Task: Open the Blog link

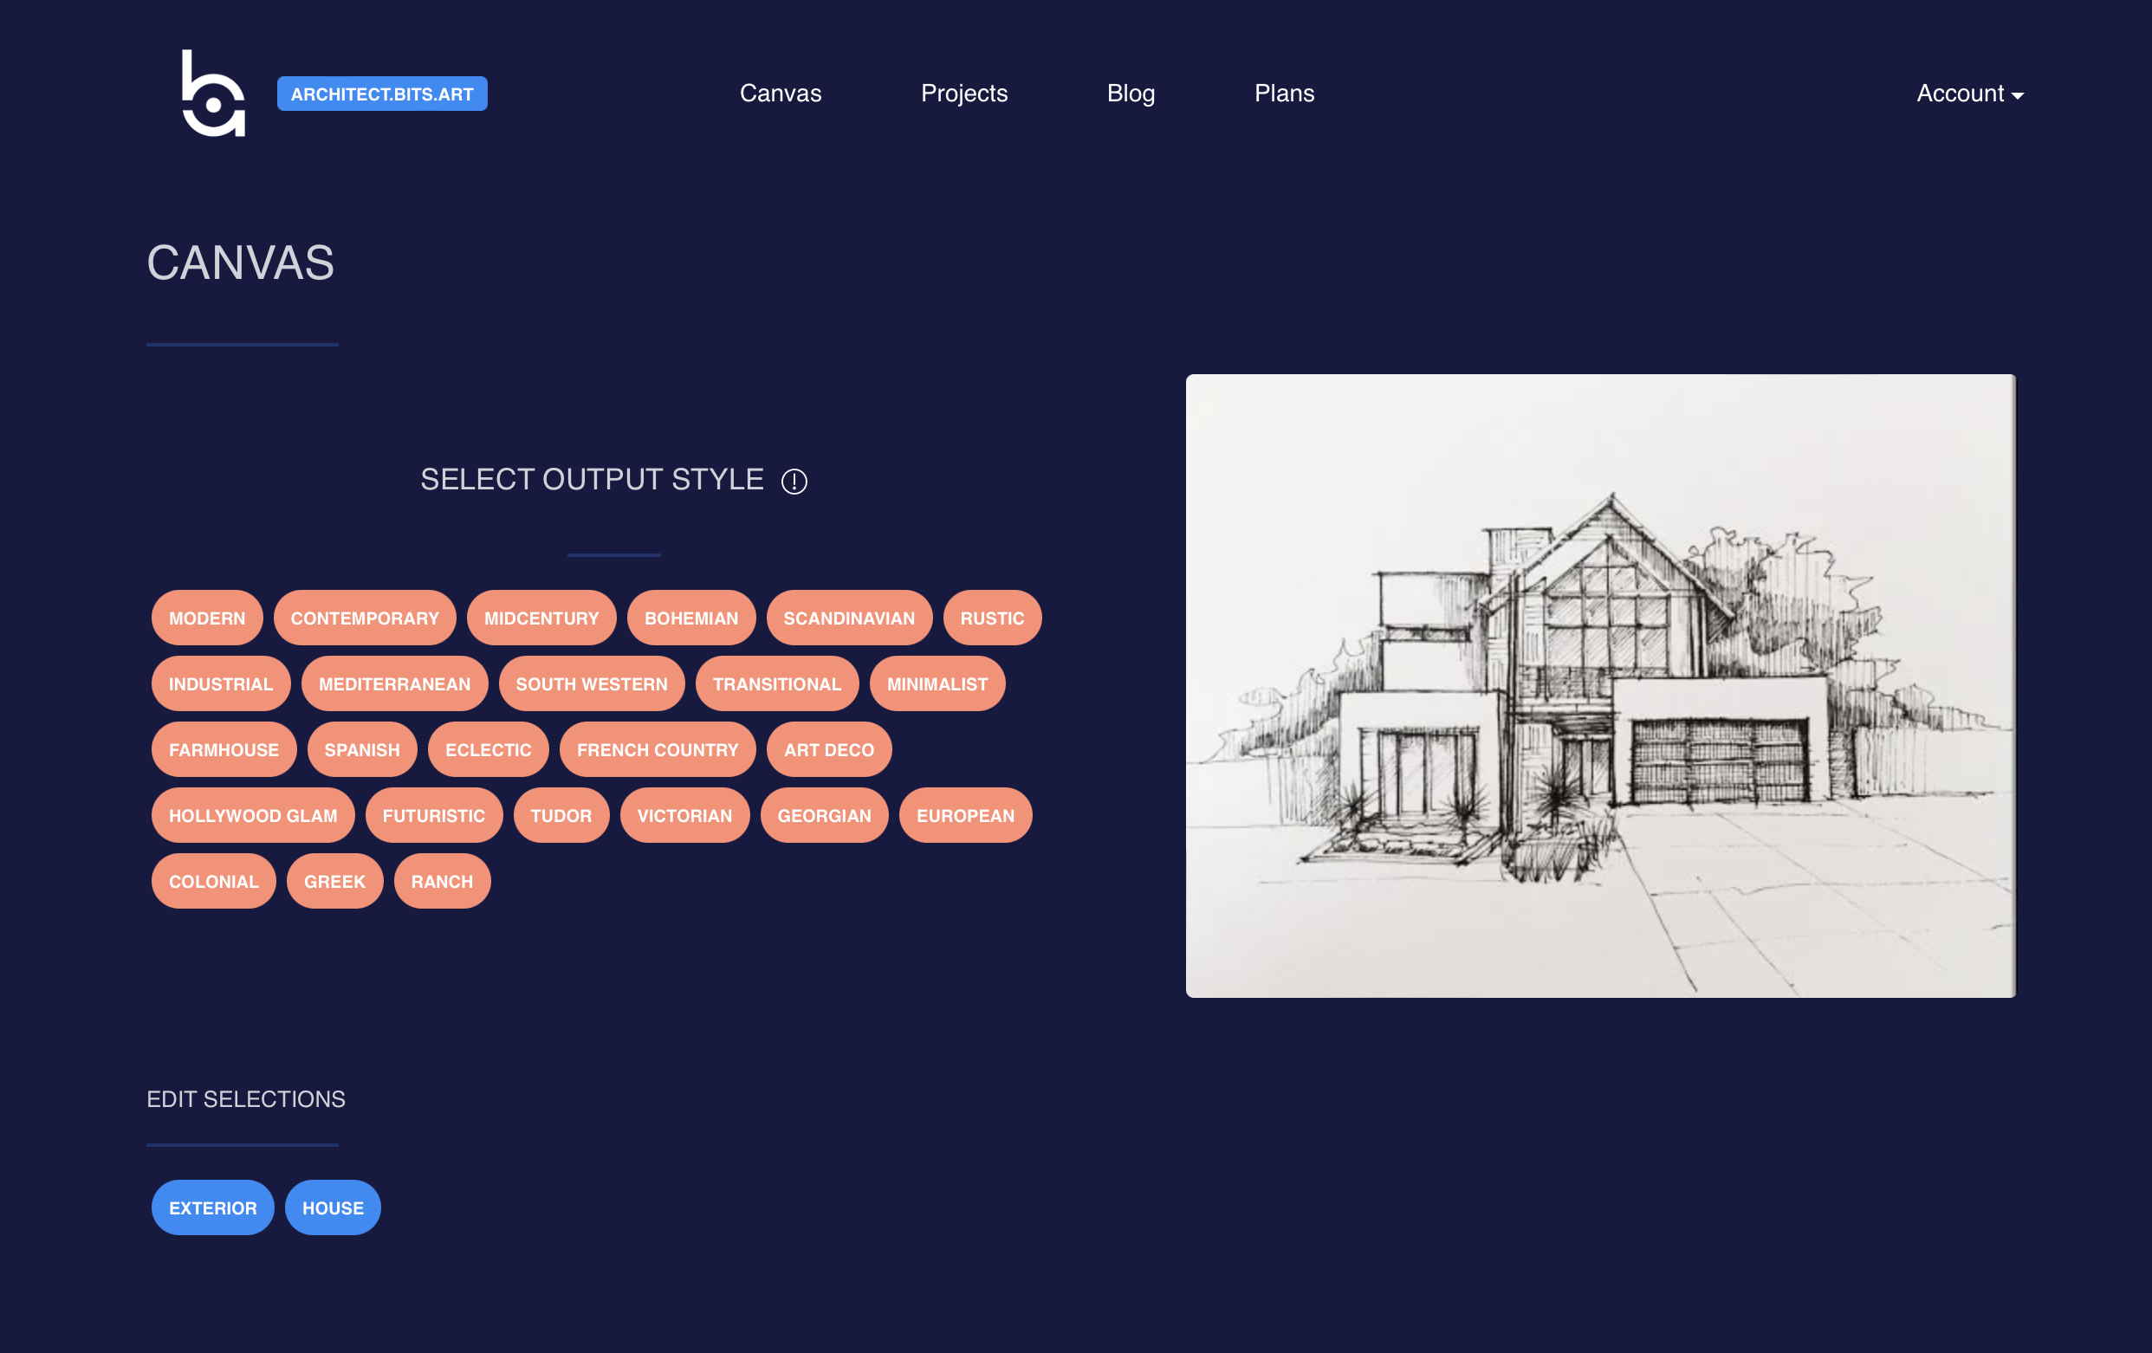Action: [1130, 94]
